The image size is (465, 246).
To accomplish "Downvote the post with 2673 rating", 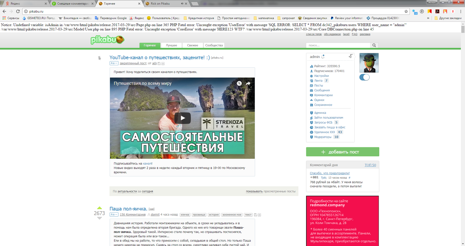I will [99, 218].
